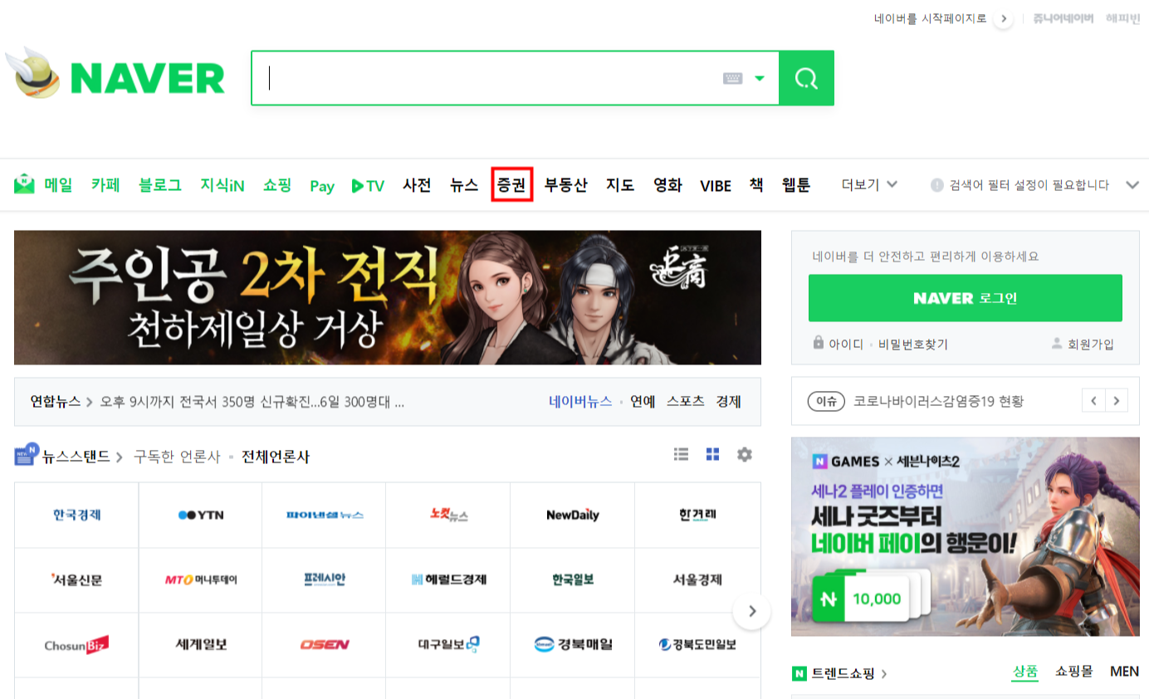Show previous issue with left arrow

[x=1093, y=401]
